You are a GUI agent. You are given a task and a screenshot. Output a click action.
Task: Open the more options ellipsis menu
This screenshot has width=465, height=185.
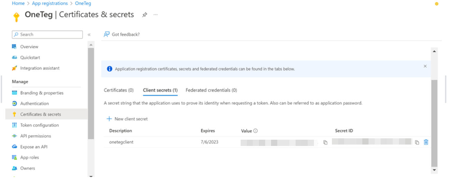[156, 15]
